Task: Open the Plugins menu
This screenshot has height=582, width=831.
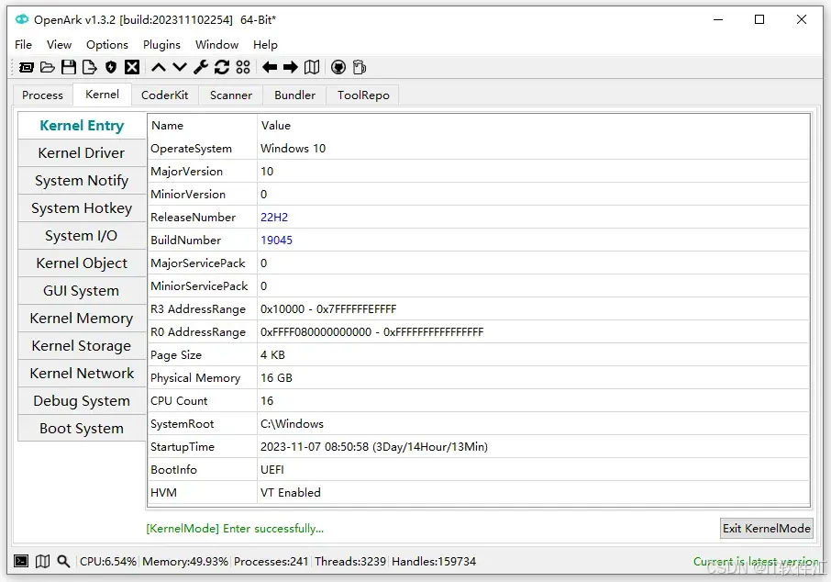Action: 161,45
